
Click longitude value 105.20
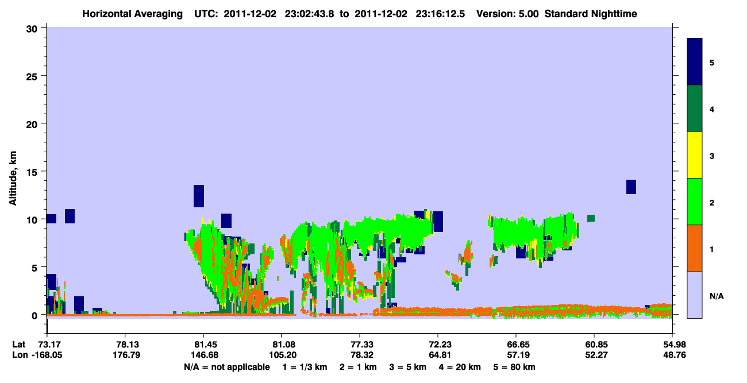(x=282, y=355)
